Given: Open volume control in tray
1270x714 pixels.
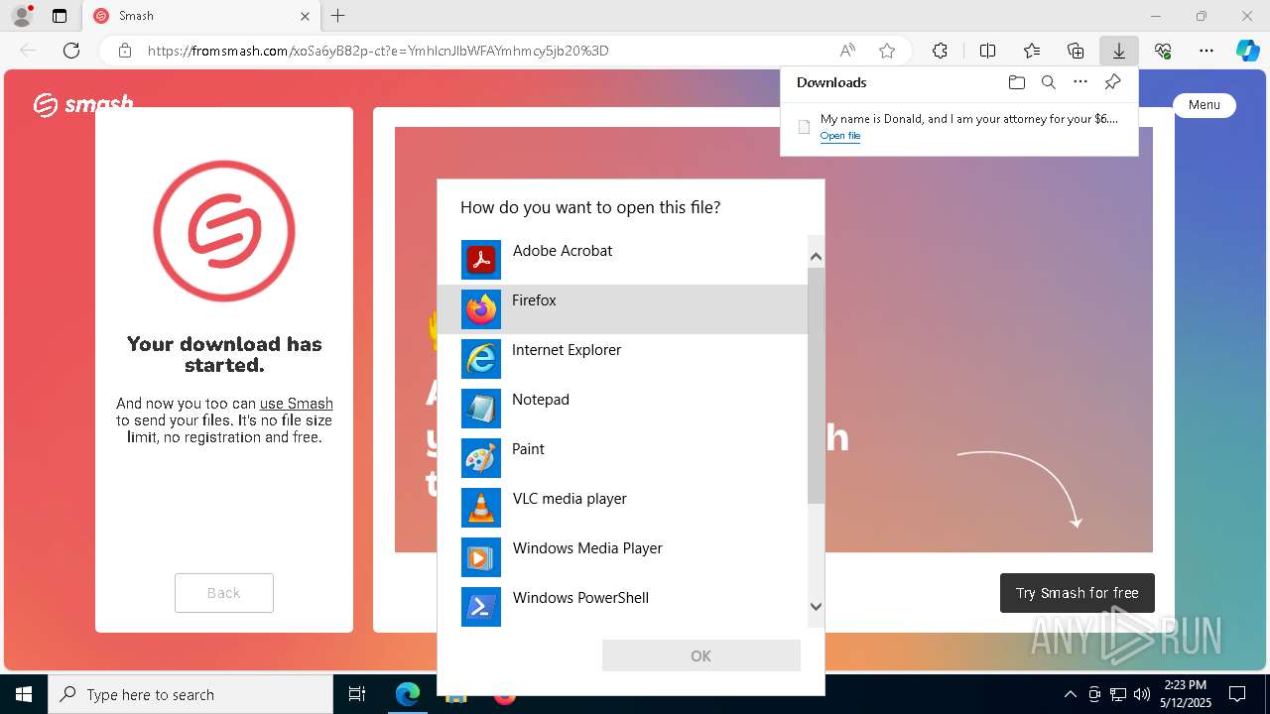Looking at the screenshot, I should pos(1141,694).
